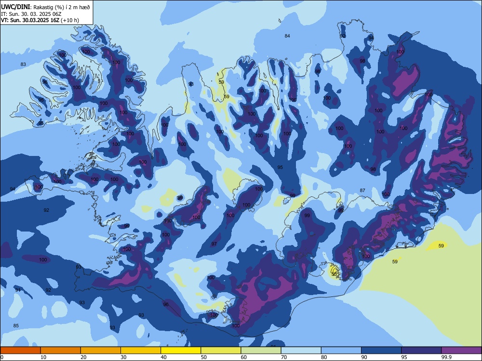This screenshot has width=482, height=361.
Task: Select the '(+10 h)' forecast offset text
Action: point(70,20)
